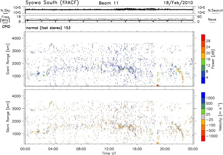Select the "24" Power colorbar tick label
The height and width of the screenshot is (155, 223).
pos(208,47)
